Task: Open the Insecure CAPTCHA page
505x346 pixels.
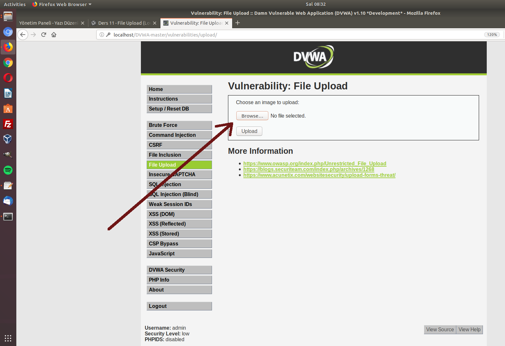Action: (x=179, y=175)
